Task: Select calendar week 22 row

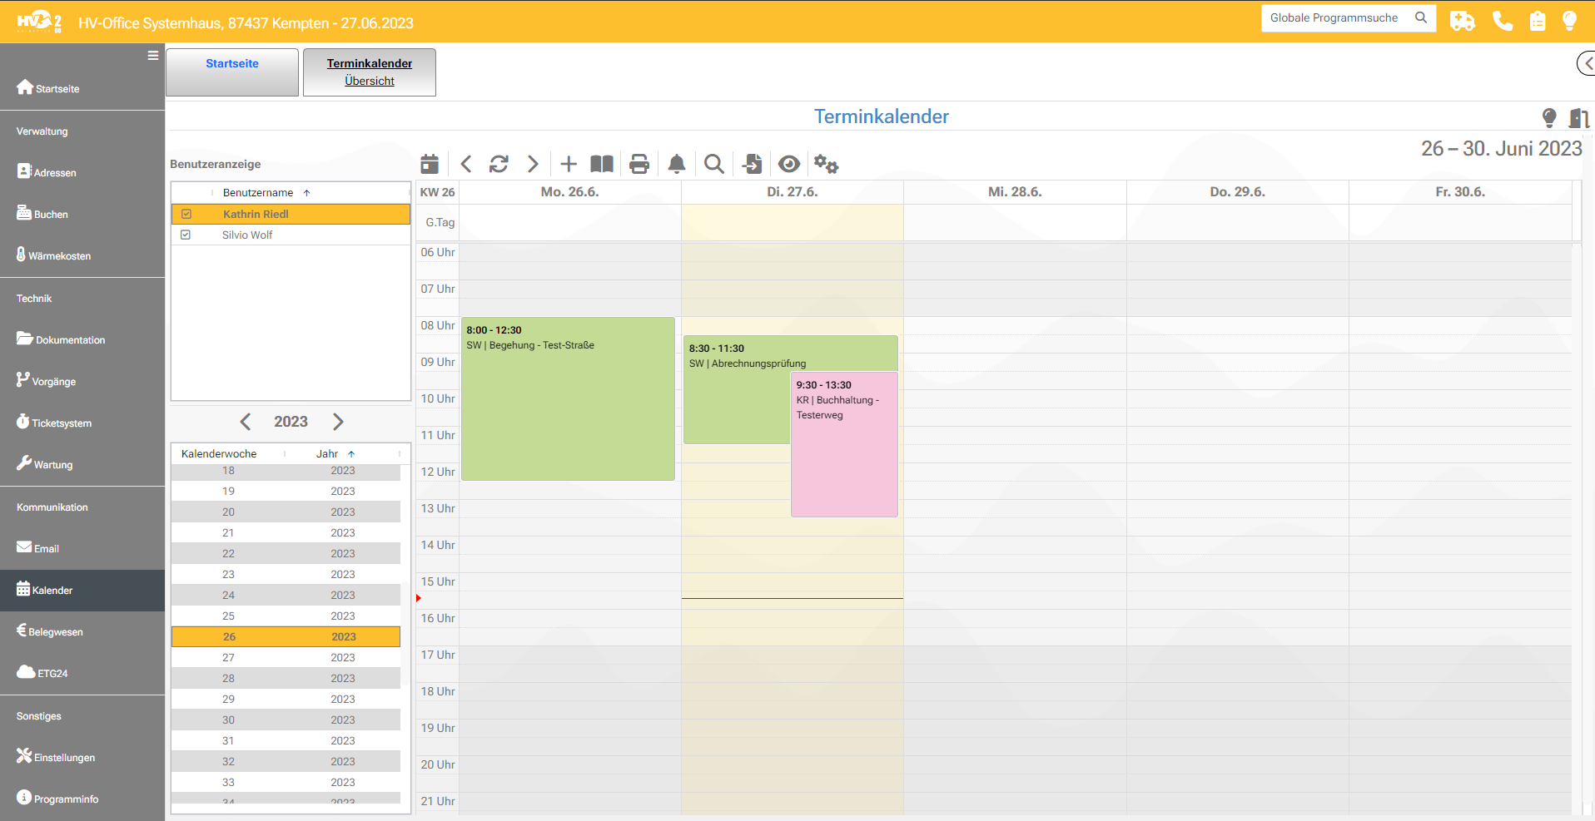Action: 286,553
